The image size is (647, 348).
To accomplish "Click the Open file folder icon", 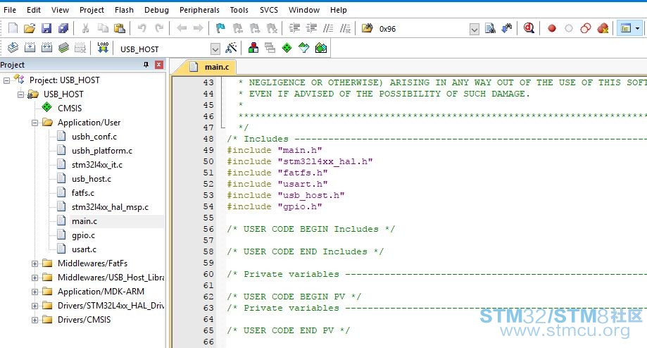I will [x=30, y=28].
